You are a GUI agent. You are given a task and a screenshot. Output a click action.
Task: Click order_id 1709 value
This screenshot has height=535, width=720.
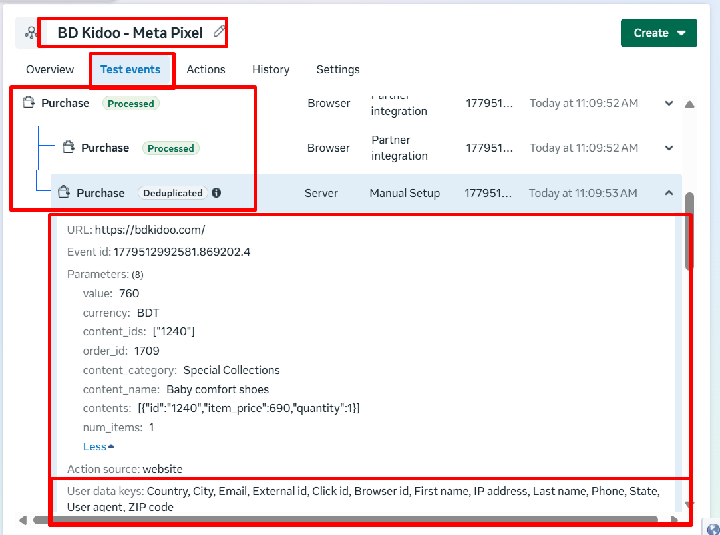[146, 351]
